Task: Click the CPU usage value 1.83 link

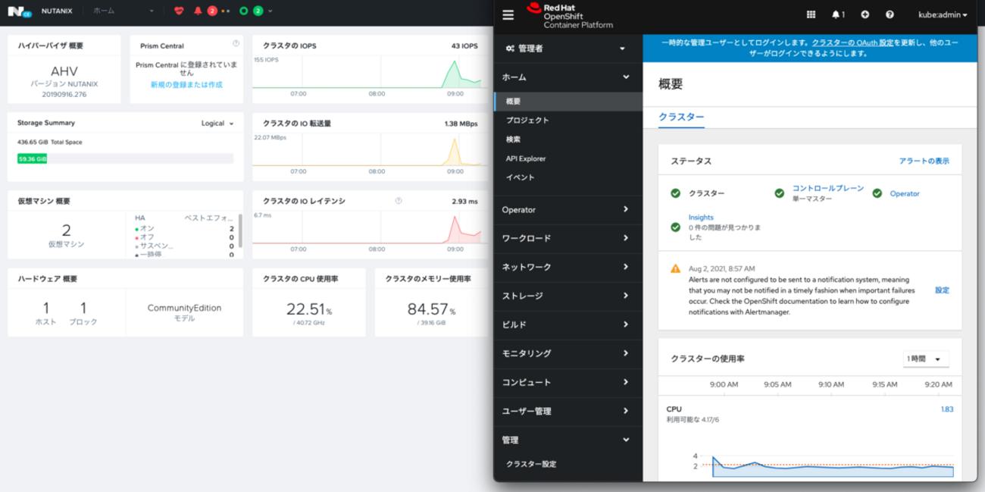Action: (947, 409)
